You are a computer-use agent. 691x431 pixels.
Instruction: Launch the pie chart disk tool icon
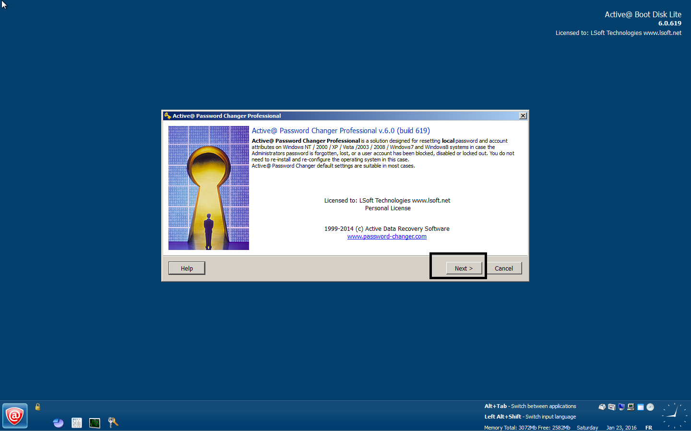[58, 423]
